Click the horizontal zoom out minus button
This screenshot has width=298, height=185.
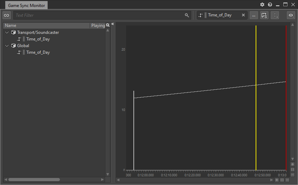tap(287, 180)
